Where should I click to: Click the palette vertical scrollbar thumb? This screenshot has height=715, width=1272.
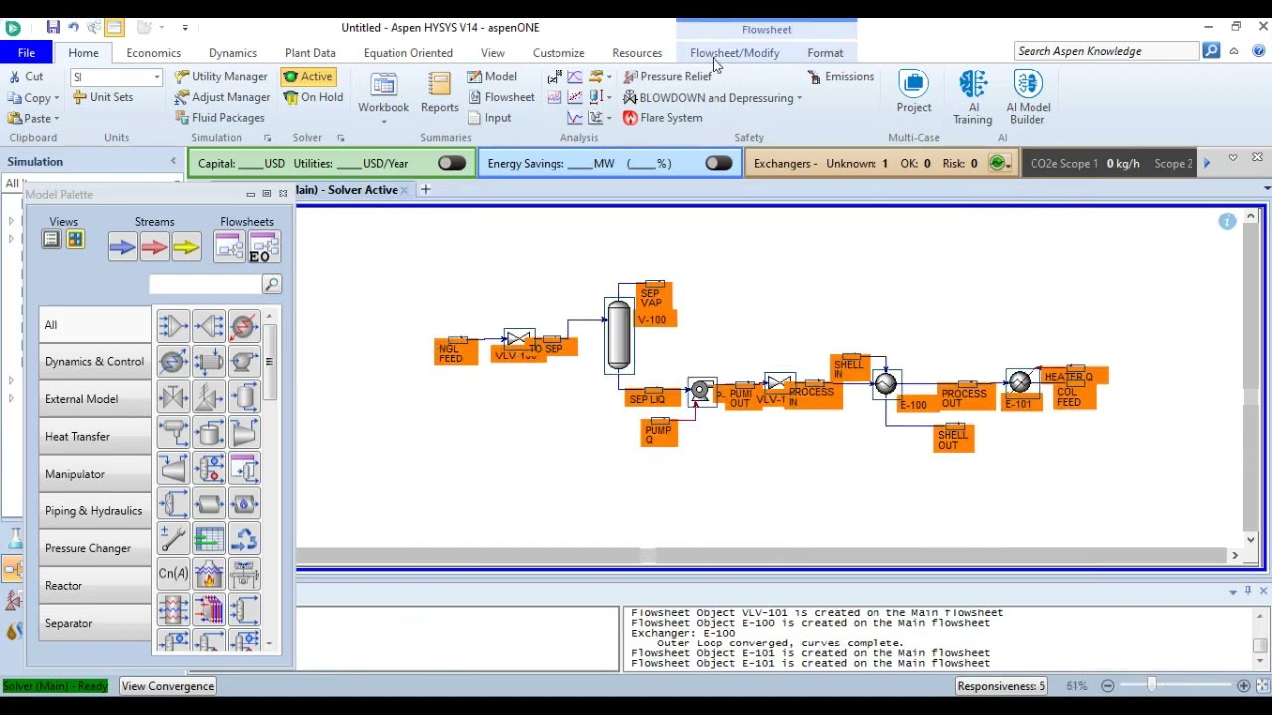pyautogui.click(x=269, y=361)
